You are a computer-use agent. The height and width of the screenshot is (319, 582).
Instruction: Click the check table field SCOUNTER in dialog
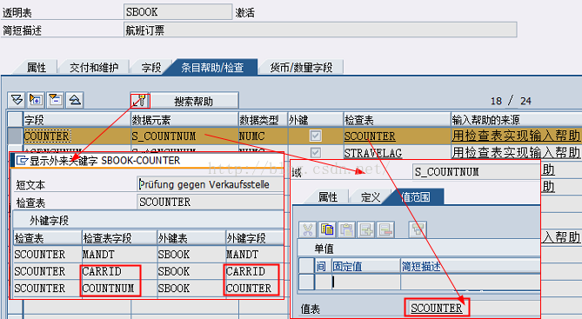point(210,203)
